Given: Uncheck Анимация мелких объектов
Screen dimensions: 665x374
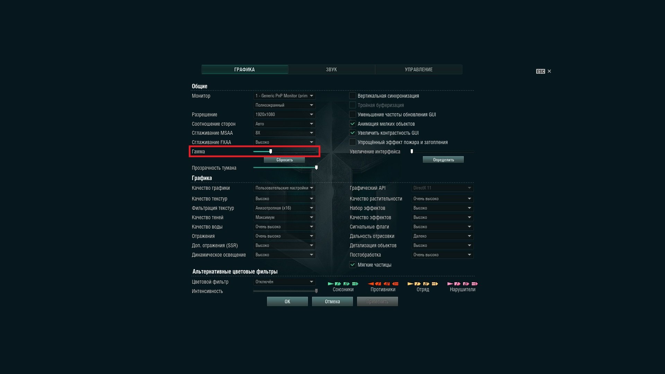Looking at the screenshot, I should pyautogui.click(x=353, y=124).
